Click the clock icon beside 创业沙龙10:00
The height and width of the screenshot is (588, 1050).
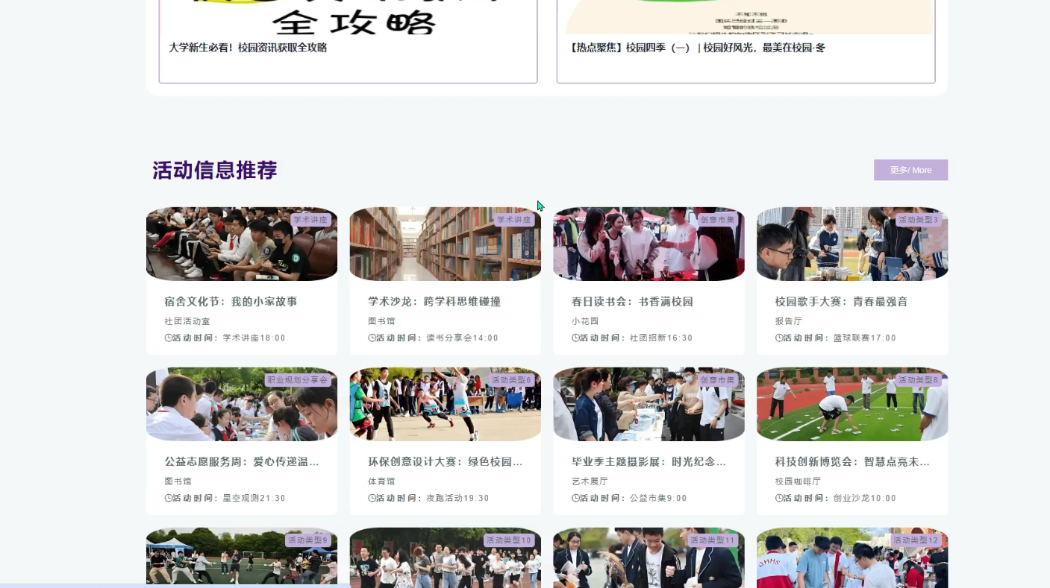[x=780, y=498]
